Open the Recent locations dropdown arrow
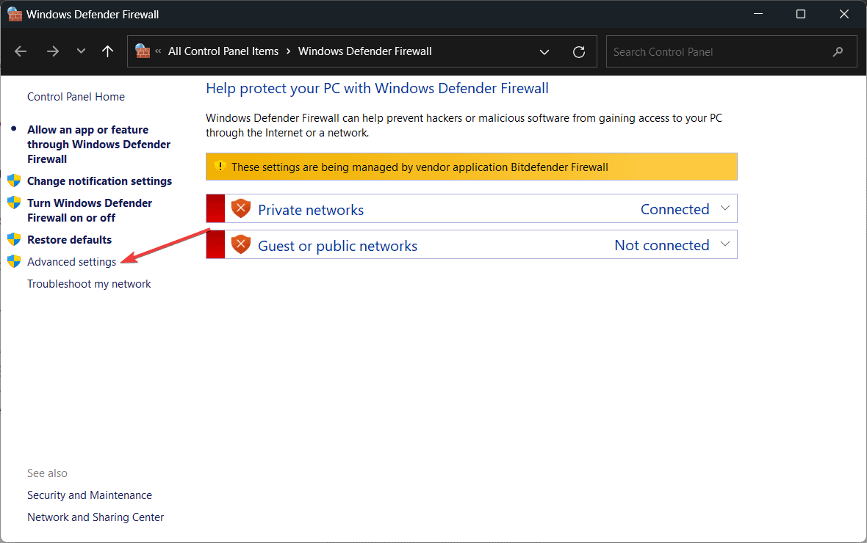The height and width of the screenshot is (543, 867). point(81,51)
